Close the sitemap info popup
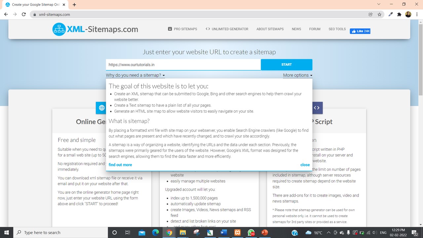 pyautogui.click(x=305, y=165)
